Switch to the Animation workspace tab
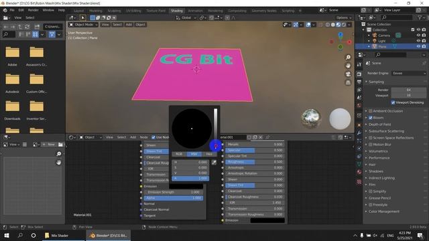429x241 pixels. 195,11
